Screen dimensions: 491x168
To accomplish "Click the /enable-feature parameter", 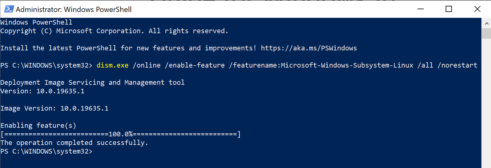I will click(x=195, y=65).
